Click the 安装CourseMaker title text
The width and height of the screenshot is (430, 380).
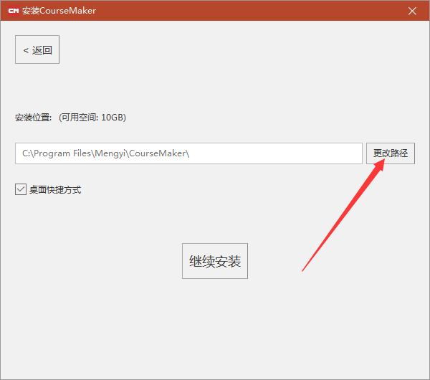pyautogui.click(x=59, y=11)
